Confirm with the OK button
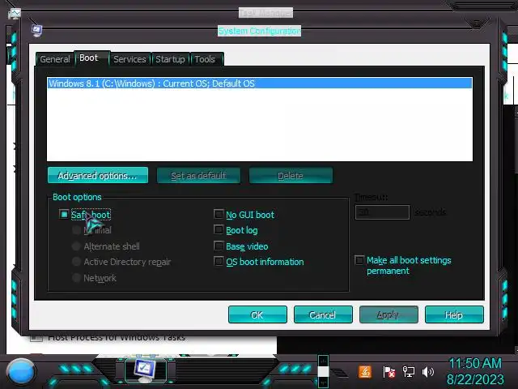Viewport: 518px width, 389px height. pos(257,314)
